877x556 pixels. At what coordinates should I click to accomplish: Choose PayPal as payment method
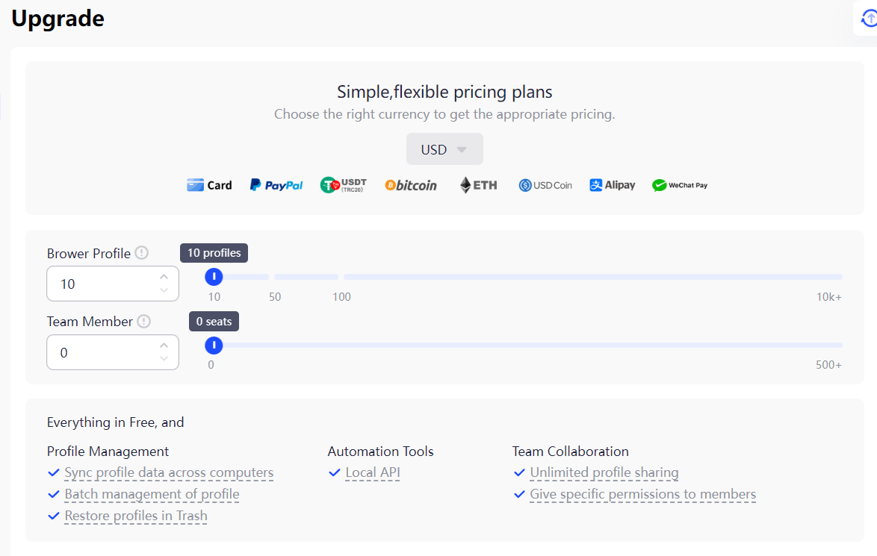click(x=276, y=184)
